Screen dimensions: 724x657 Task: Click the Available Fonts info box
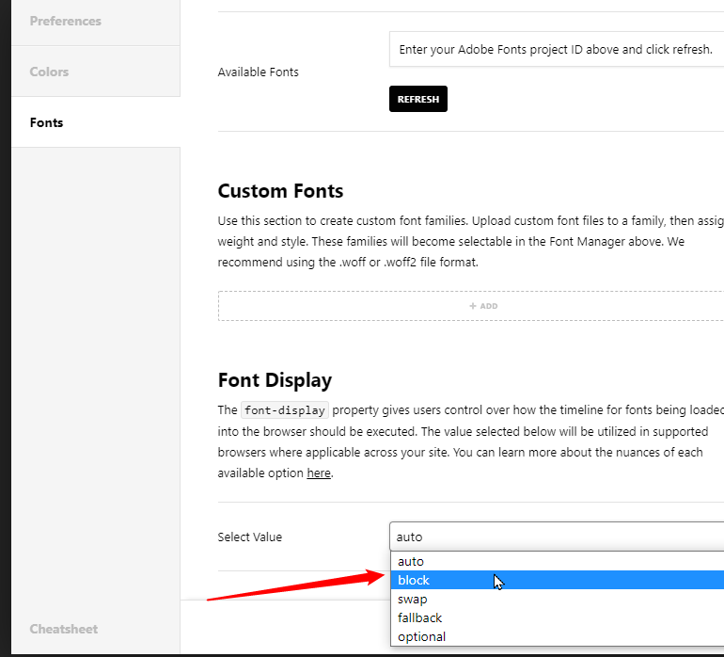(x=557, y=50)
